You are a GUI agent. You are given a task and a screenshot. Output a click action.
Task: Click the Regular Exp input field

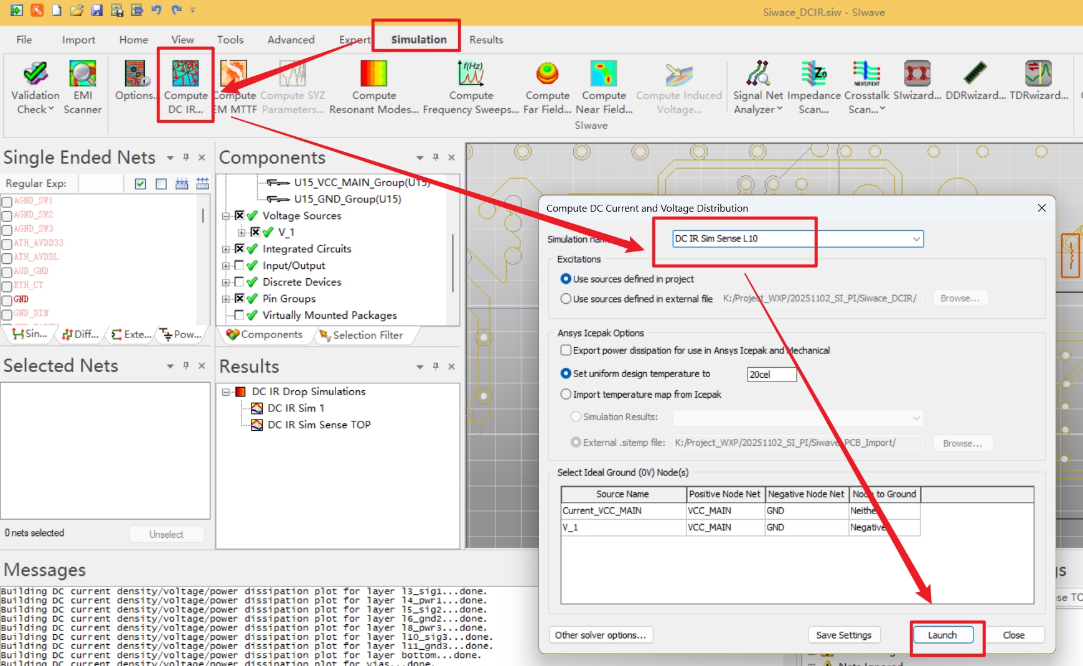(101, 184)
